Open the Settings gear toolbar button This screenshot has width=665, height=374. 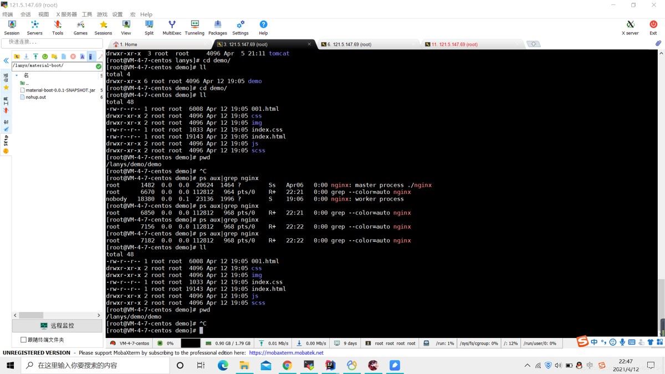coord(241,28)
